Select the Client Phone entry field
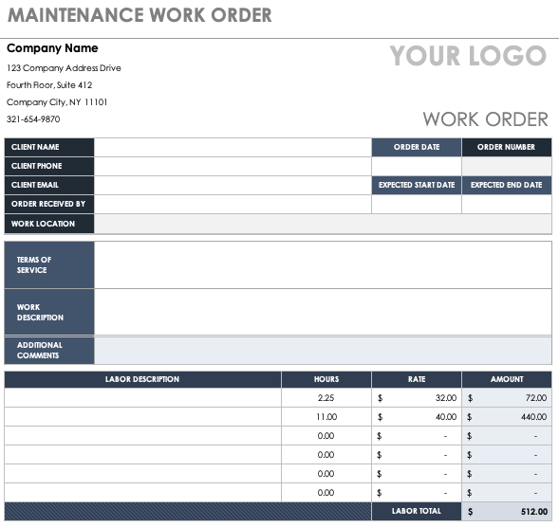Viewport: 559px width, 527px height. (233, 166)
